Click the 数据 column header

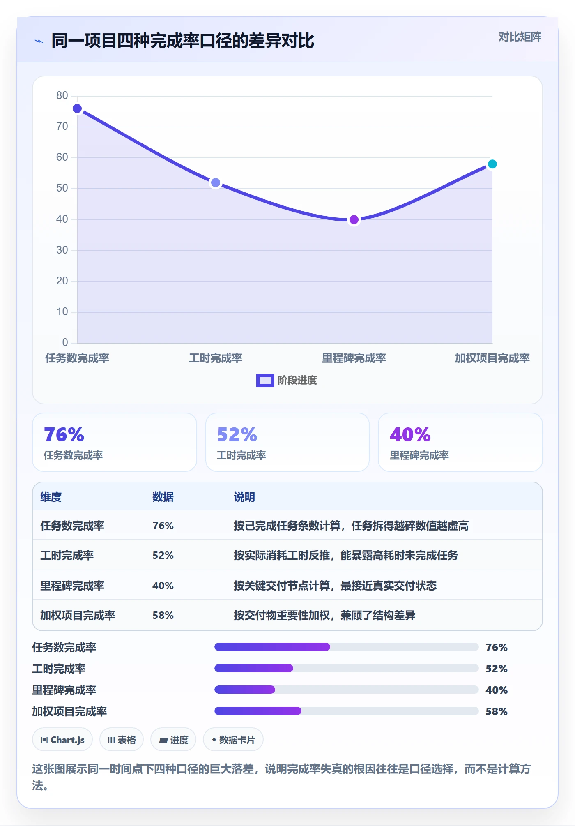pos(163,497)
